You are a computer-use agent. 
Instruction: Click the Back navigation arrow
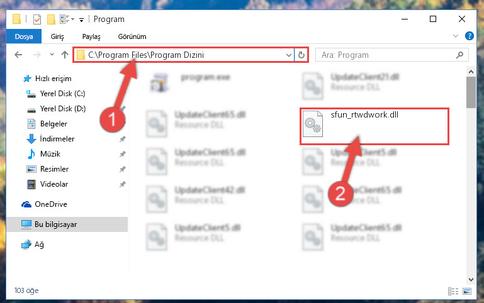(x=18, y=55)
